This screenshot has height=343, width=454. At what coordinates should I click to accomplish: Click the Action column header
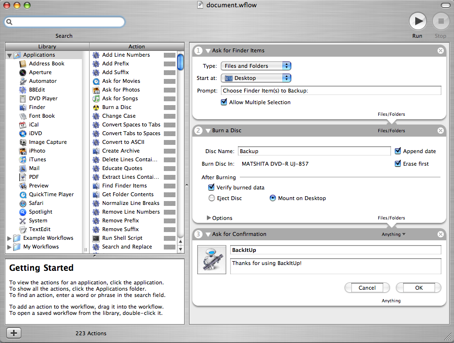click(x=137, y=47)
